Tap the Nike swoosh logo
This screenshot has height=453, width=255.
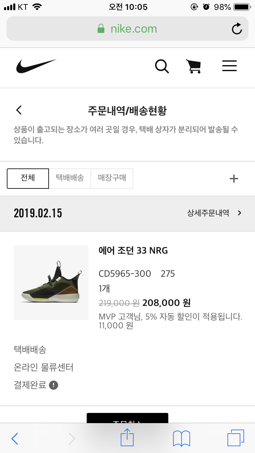[36, 66]
